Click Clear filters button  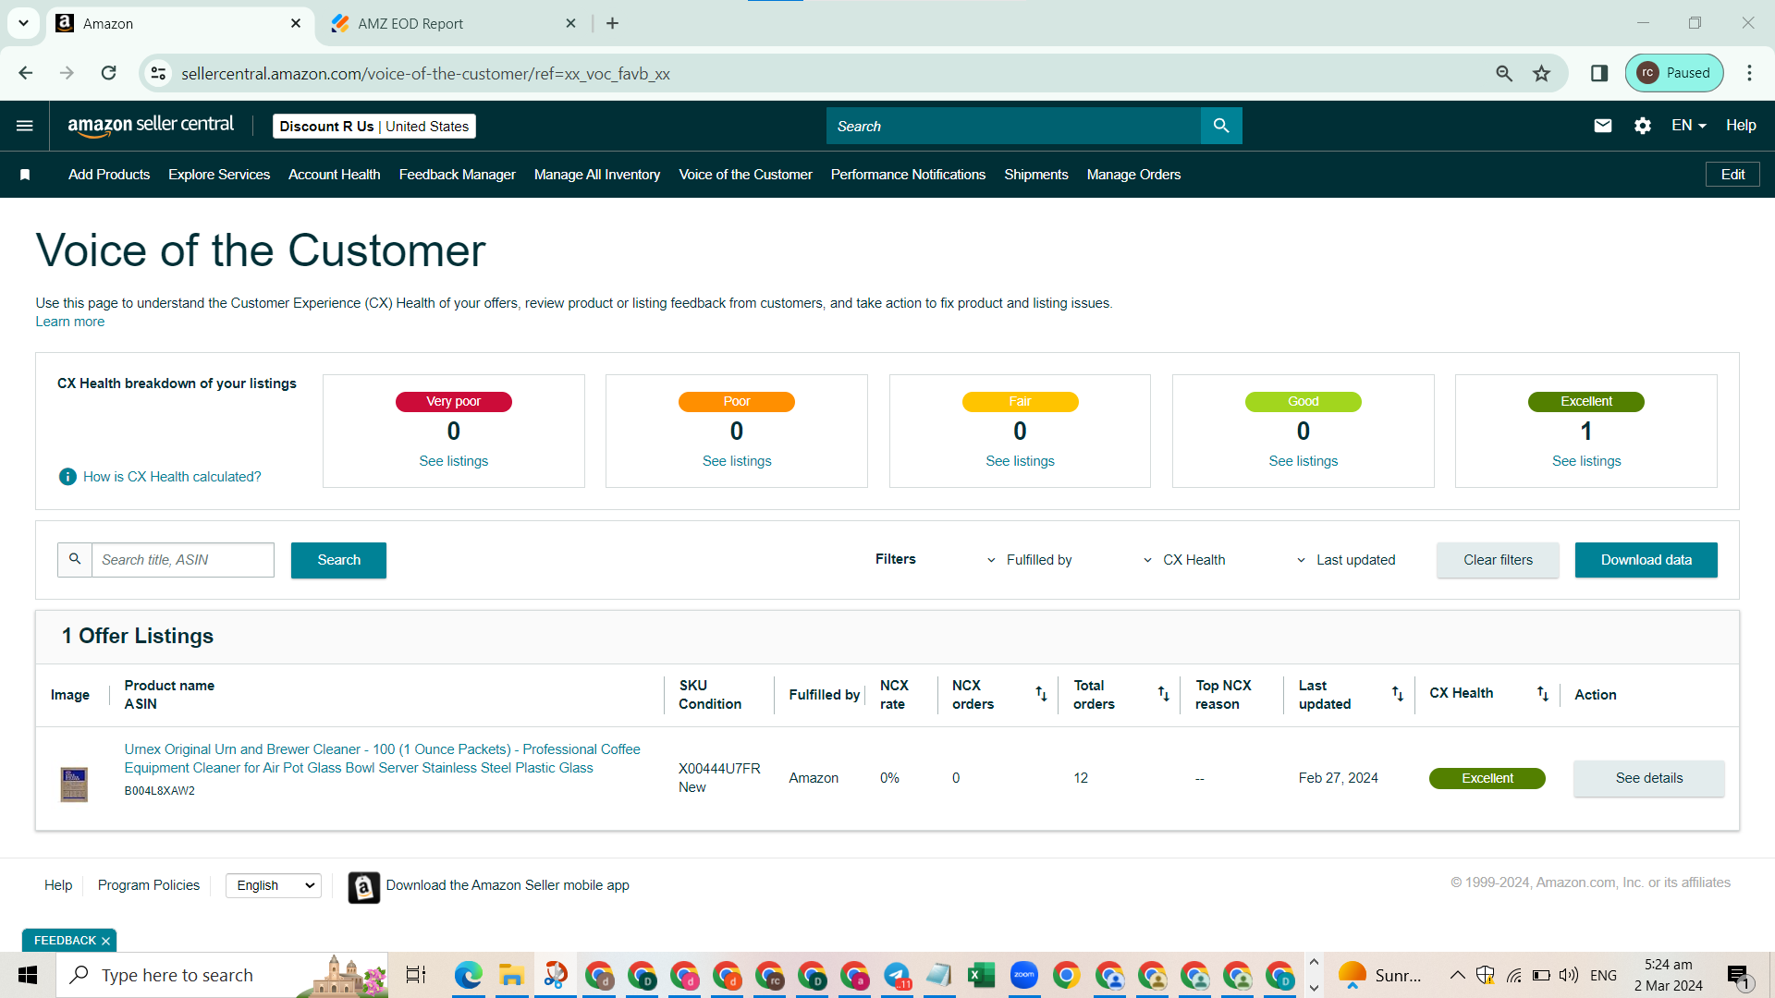1498,560
